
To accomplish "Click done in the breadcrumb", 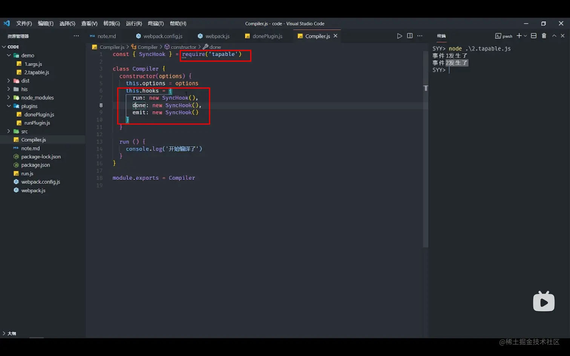I will [x=215, y=47].
